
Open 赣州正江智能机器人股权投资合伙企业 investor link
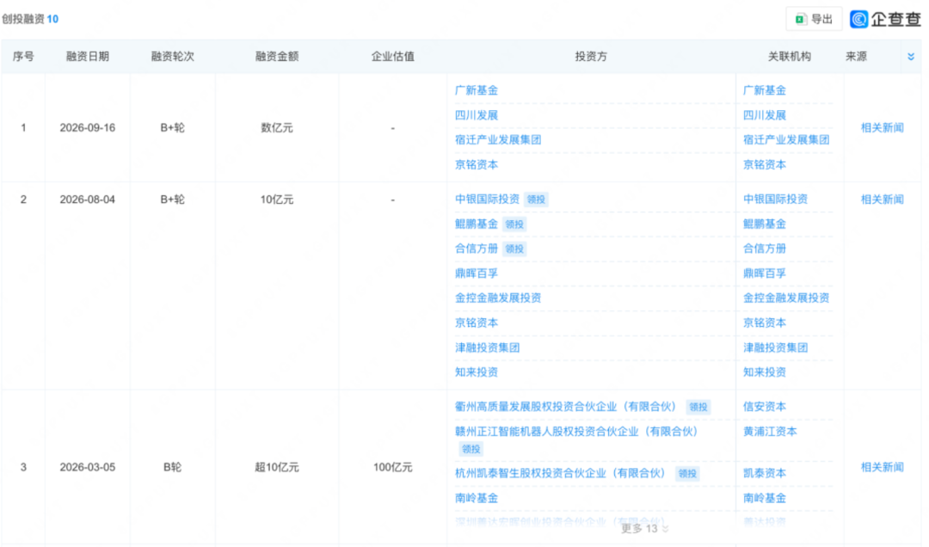576,432
